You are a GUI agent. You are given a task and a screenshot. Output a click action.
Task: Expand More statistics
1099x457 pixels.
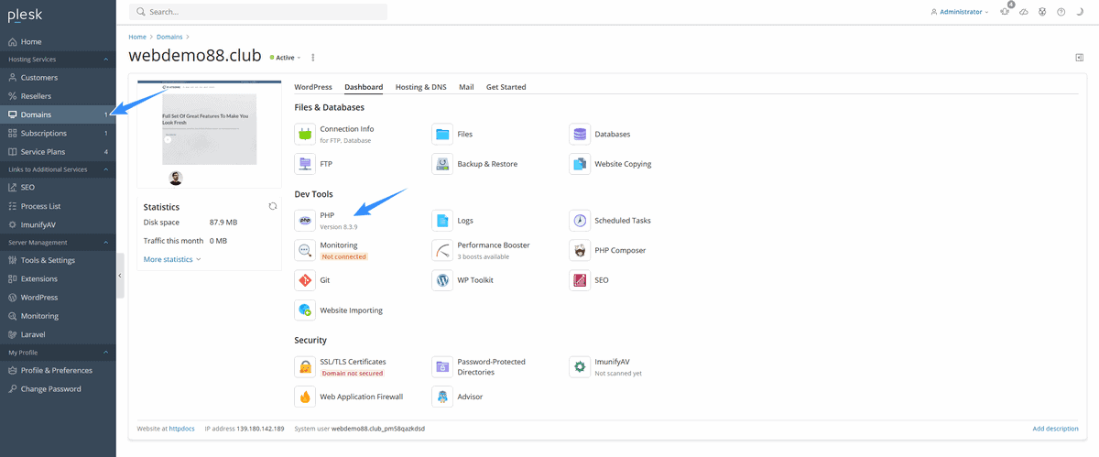(x=172, y=259)
